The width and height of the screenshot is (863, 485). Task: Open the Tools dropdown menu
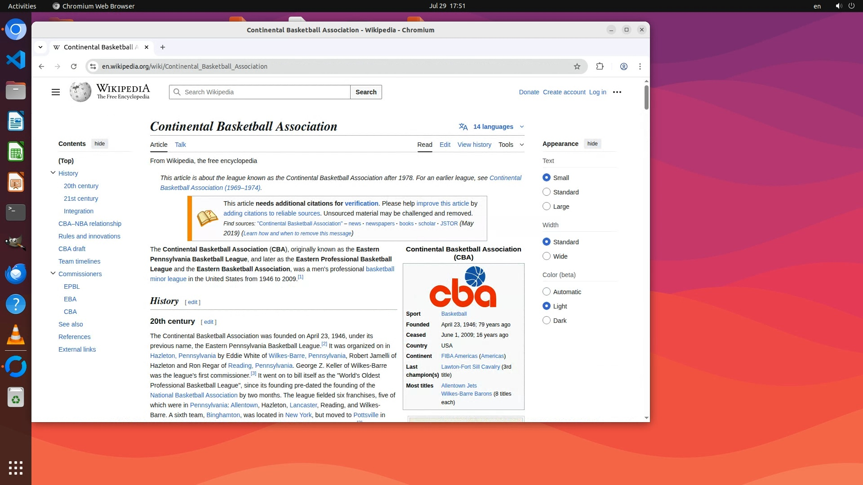511,145
